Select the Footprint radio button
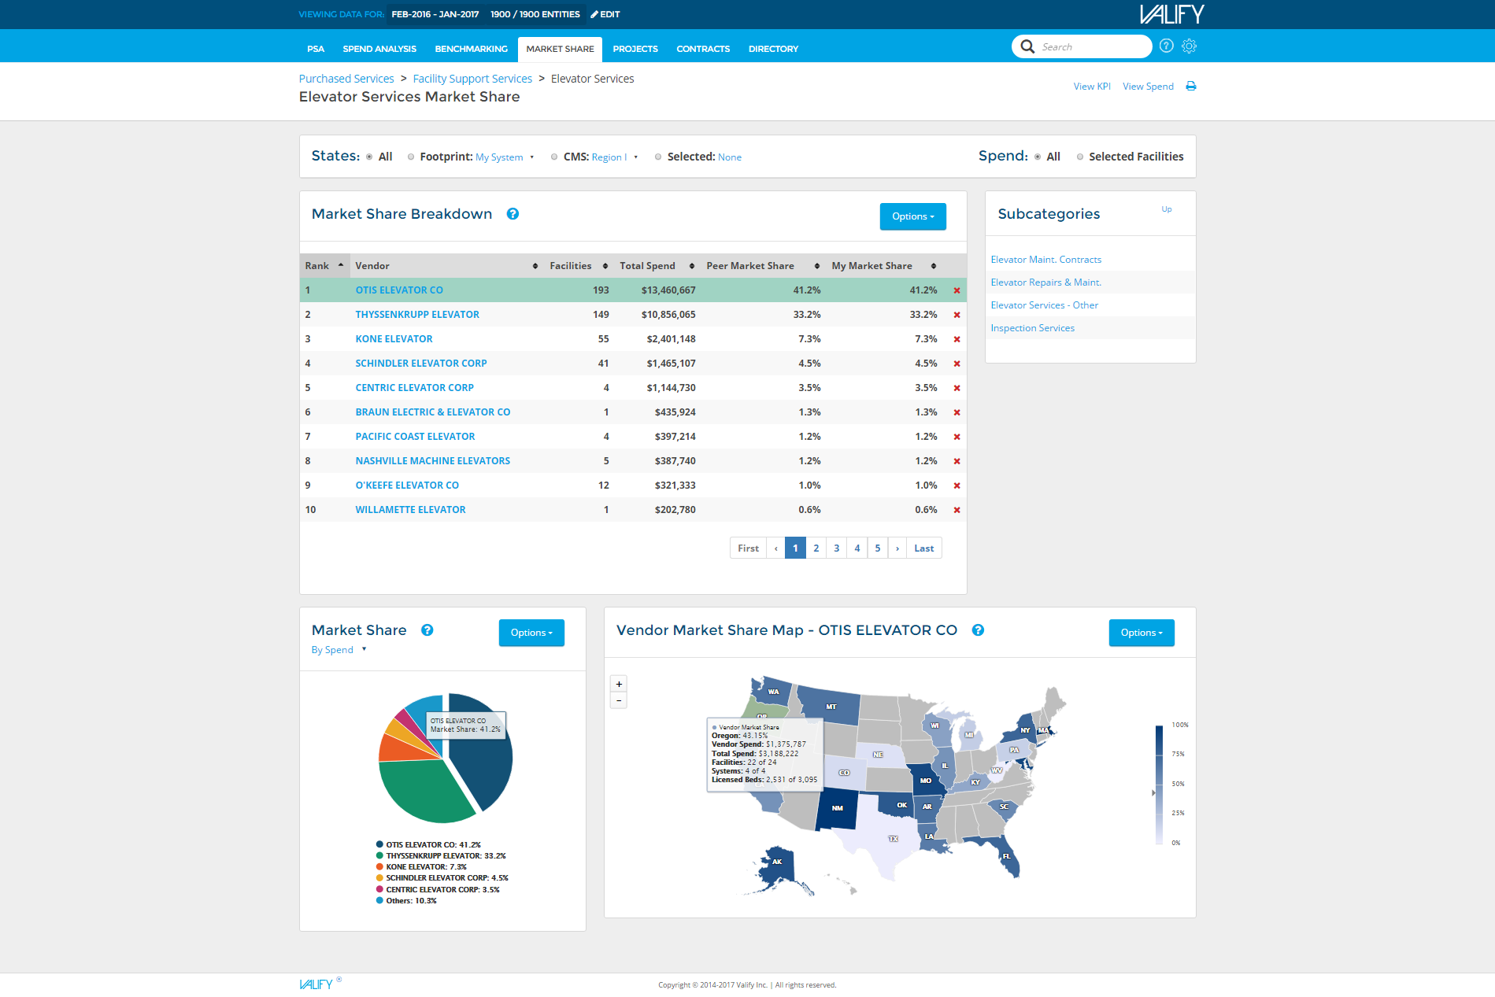 pyautogui.click(x=411, y=157)
